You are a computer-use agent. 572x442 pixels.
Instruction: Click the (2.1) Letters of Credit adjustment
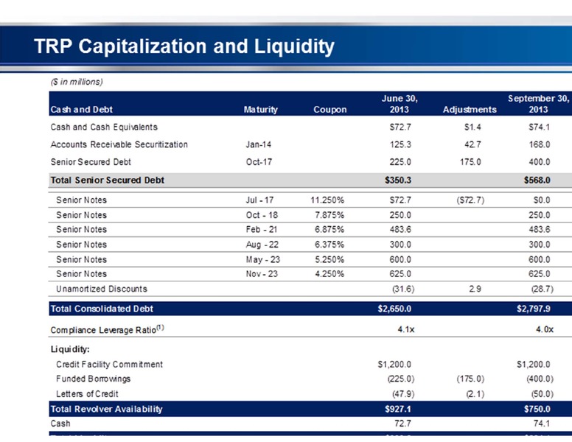click(x=475, y=394)
